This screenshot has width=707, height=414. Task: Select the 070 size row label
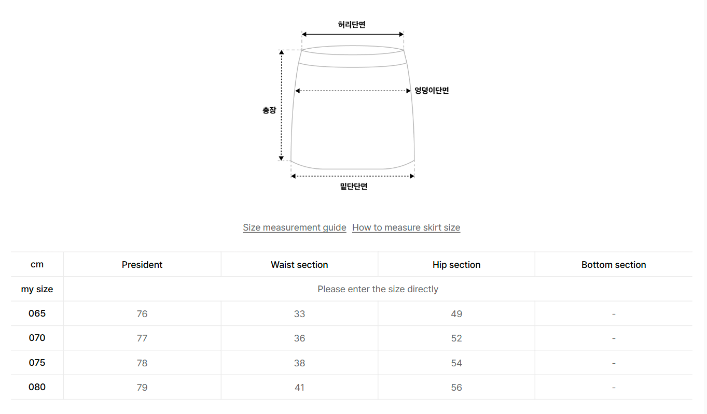coord(37,338)
